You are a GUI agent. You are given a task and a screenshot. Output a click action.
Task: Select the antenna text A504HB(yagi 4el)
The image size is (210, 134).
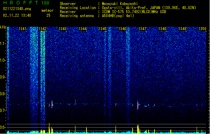tap(118, 16)
